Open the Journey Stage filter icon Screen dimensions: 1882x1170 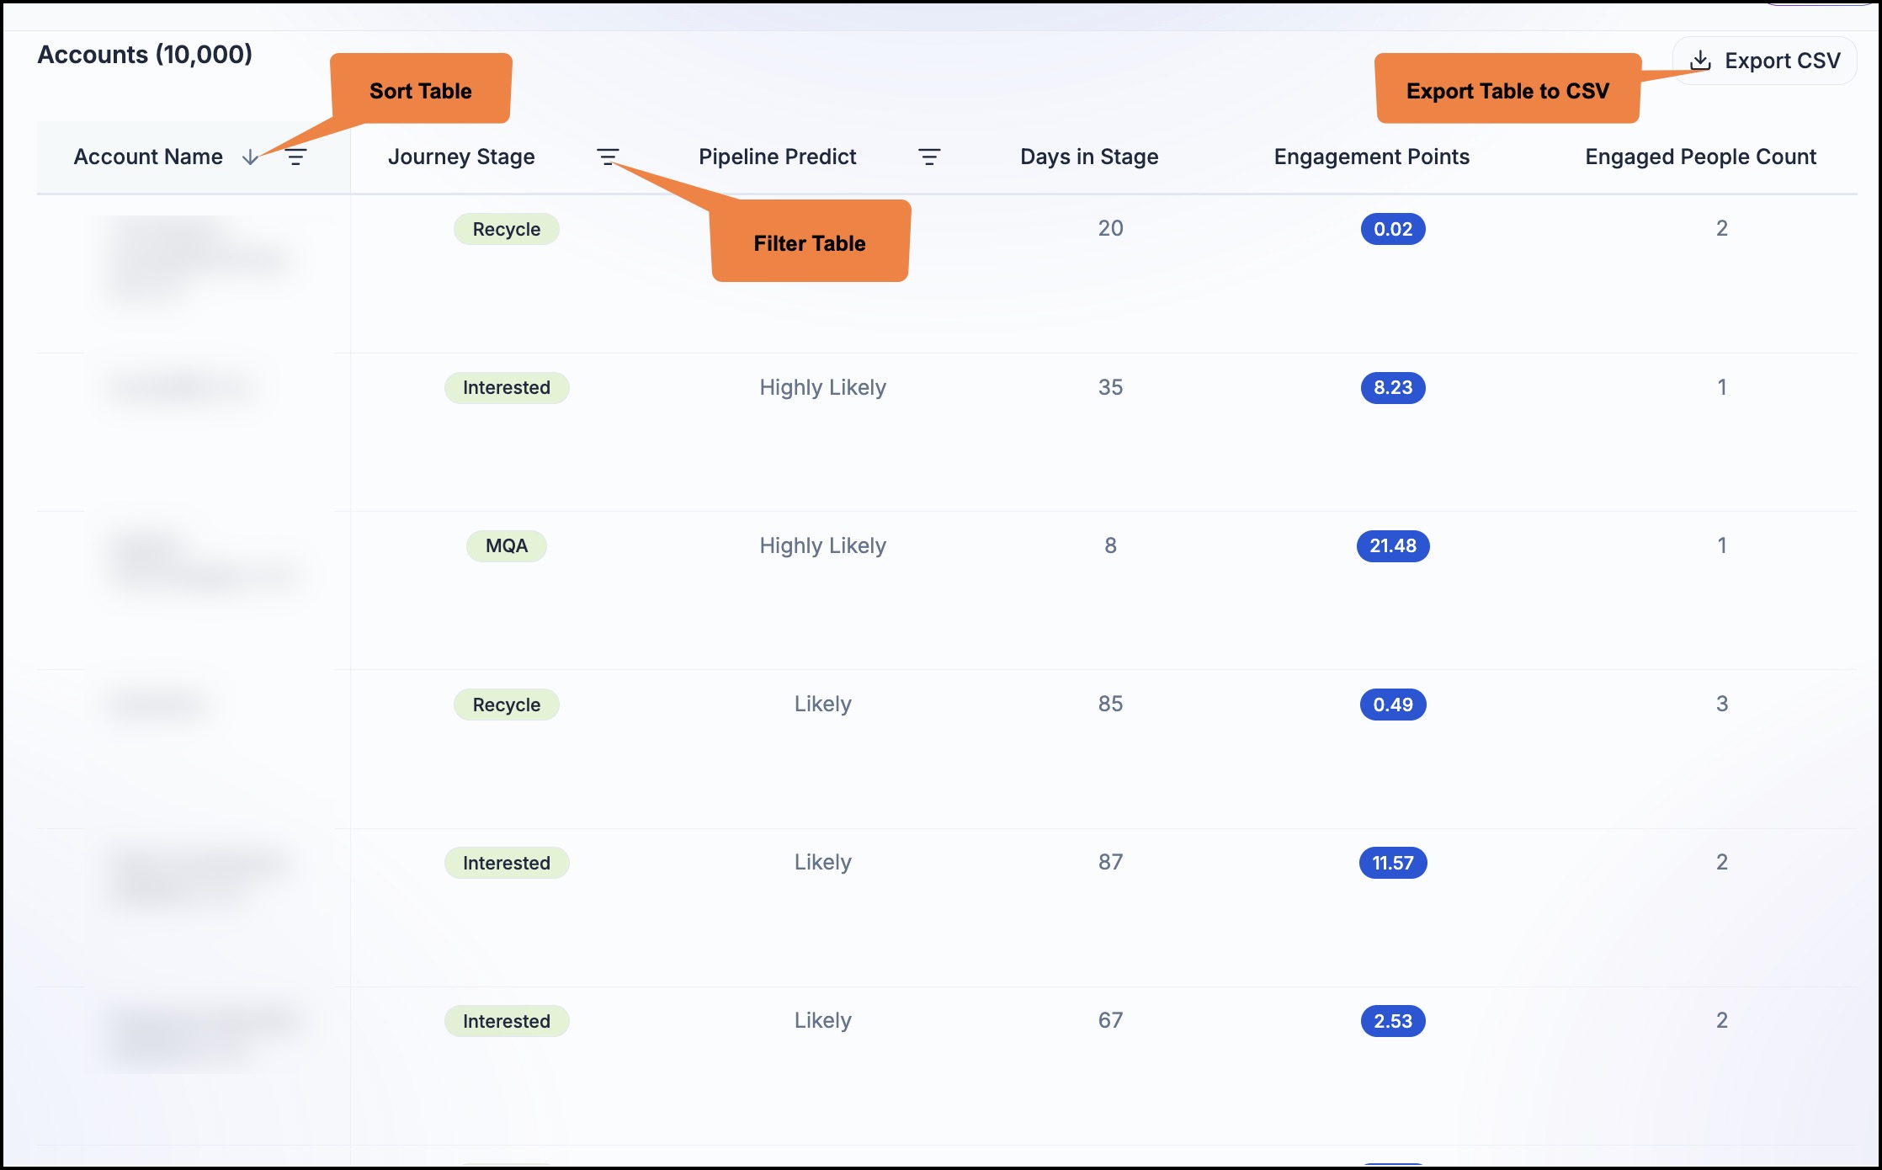tap(608, 157)
